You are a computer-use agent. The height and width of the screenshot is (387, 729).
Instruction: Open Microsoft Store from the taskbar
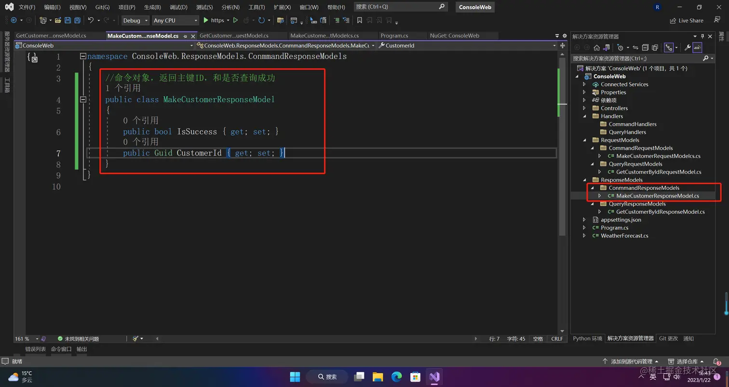[415, 376]
